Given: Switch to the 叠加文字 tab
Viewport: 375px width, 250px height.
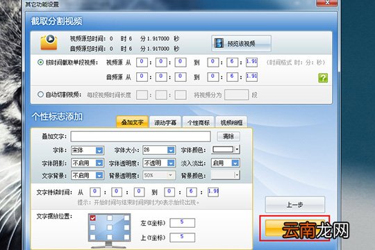Looking at the screenshot, I should pyautogui.click(x=132, y=122).
